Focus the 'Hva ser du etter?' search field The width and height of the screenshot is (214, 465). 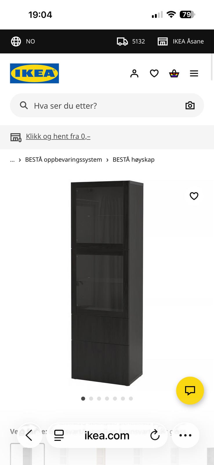click(107, 105)
